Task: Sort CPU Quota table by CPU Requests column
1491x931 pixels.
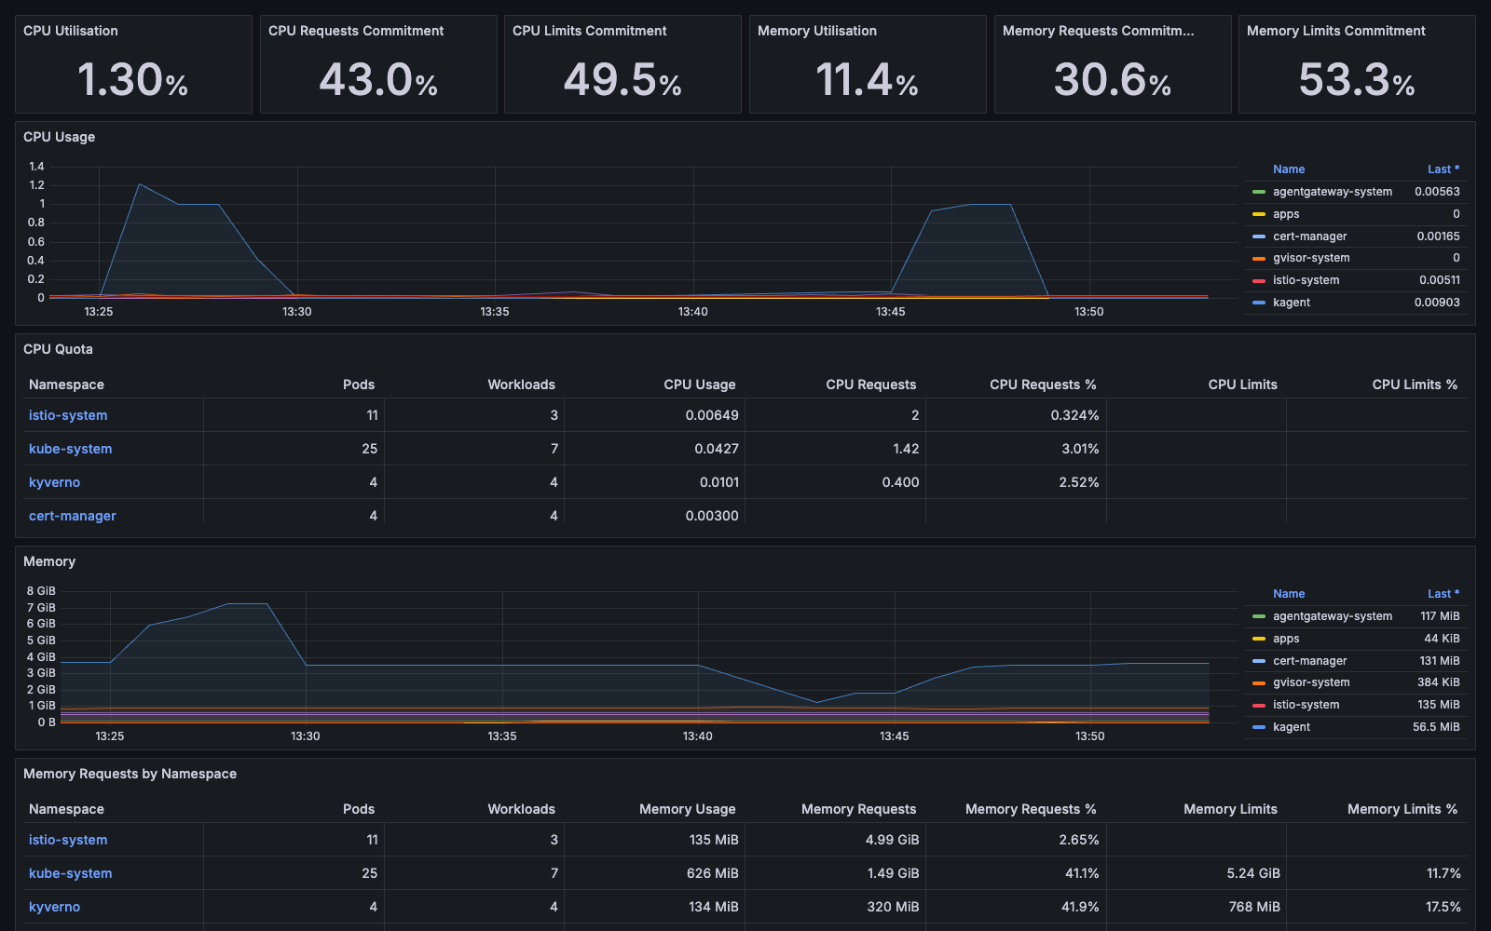Action: pos(871,385)
